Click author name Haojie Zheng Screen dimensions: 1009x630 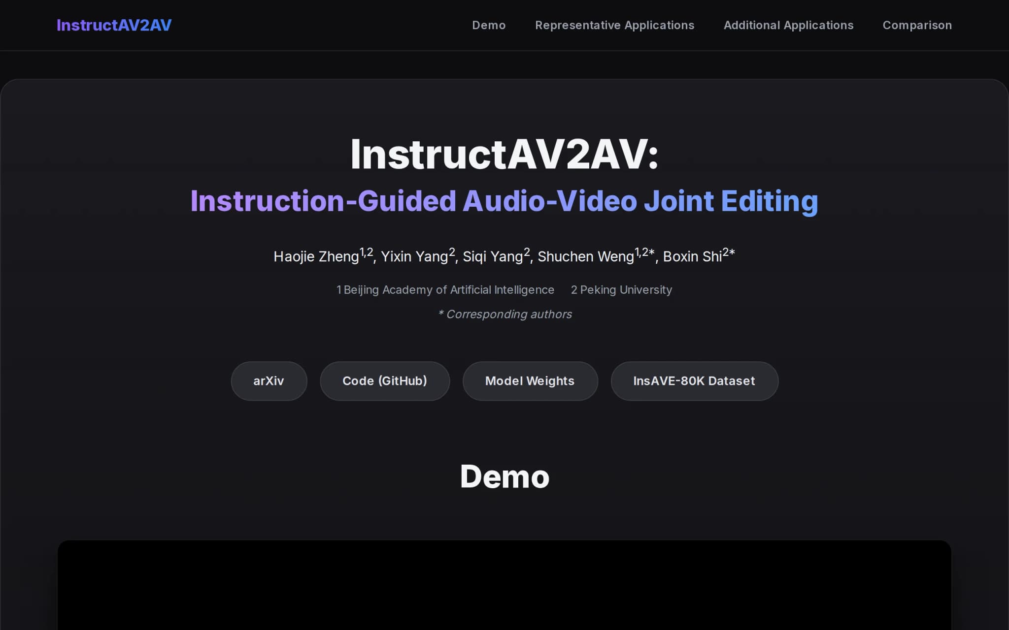pos(316,256)
